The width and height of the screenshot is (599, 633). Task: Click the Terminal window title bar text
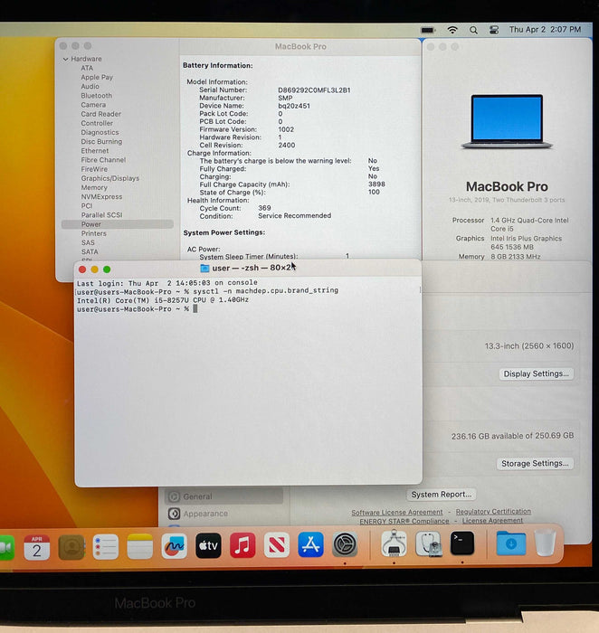pyautogui.click(x=254, y=268)
